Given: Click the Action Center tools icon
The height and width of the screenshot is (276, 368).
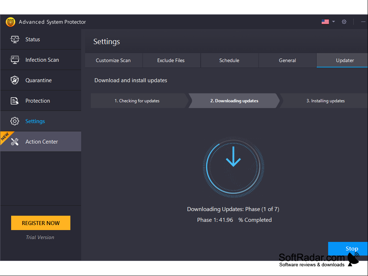Looking at the screenshot, I should (x=15, y=141).
